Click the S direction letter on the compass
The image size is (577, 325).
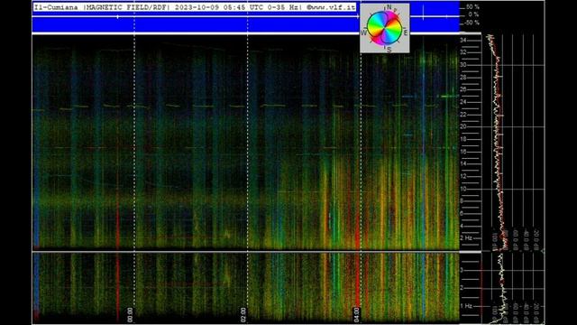coord(389,50)
